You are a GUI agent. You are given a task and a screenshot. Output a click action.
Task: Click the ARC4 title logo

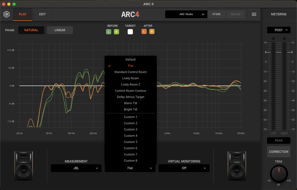click(x=130, y=14)
